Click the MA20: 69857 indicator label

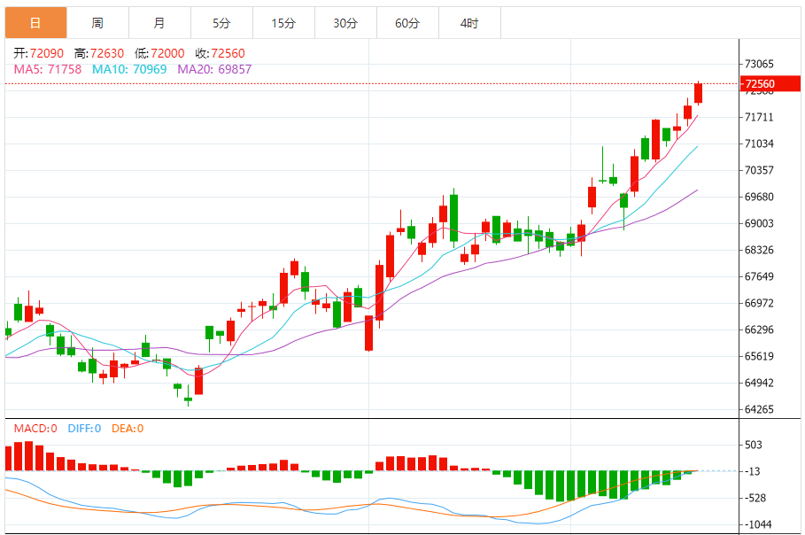(214, 69)
